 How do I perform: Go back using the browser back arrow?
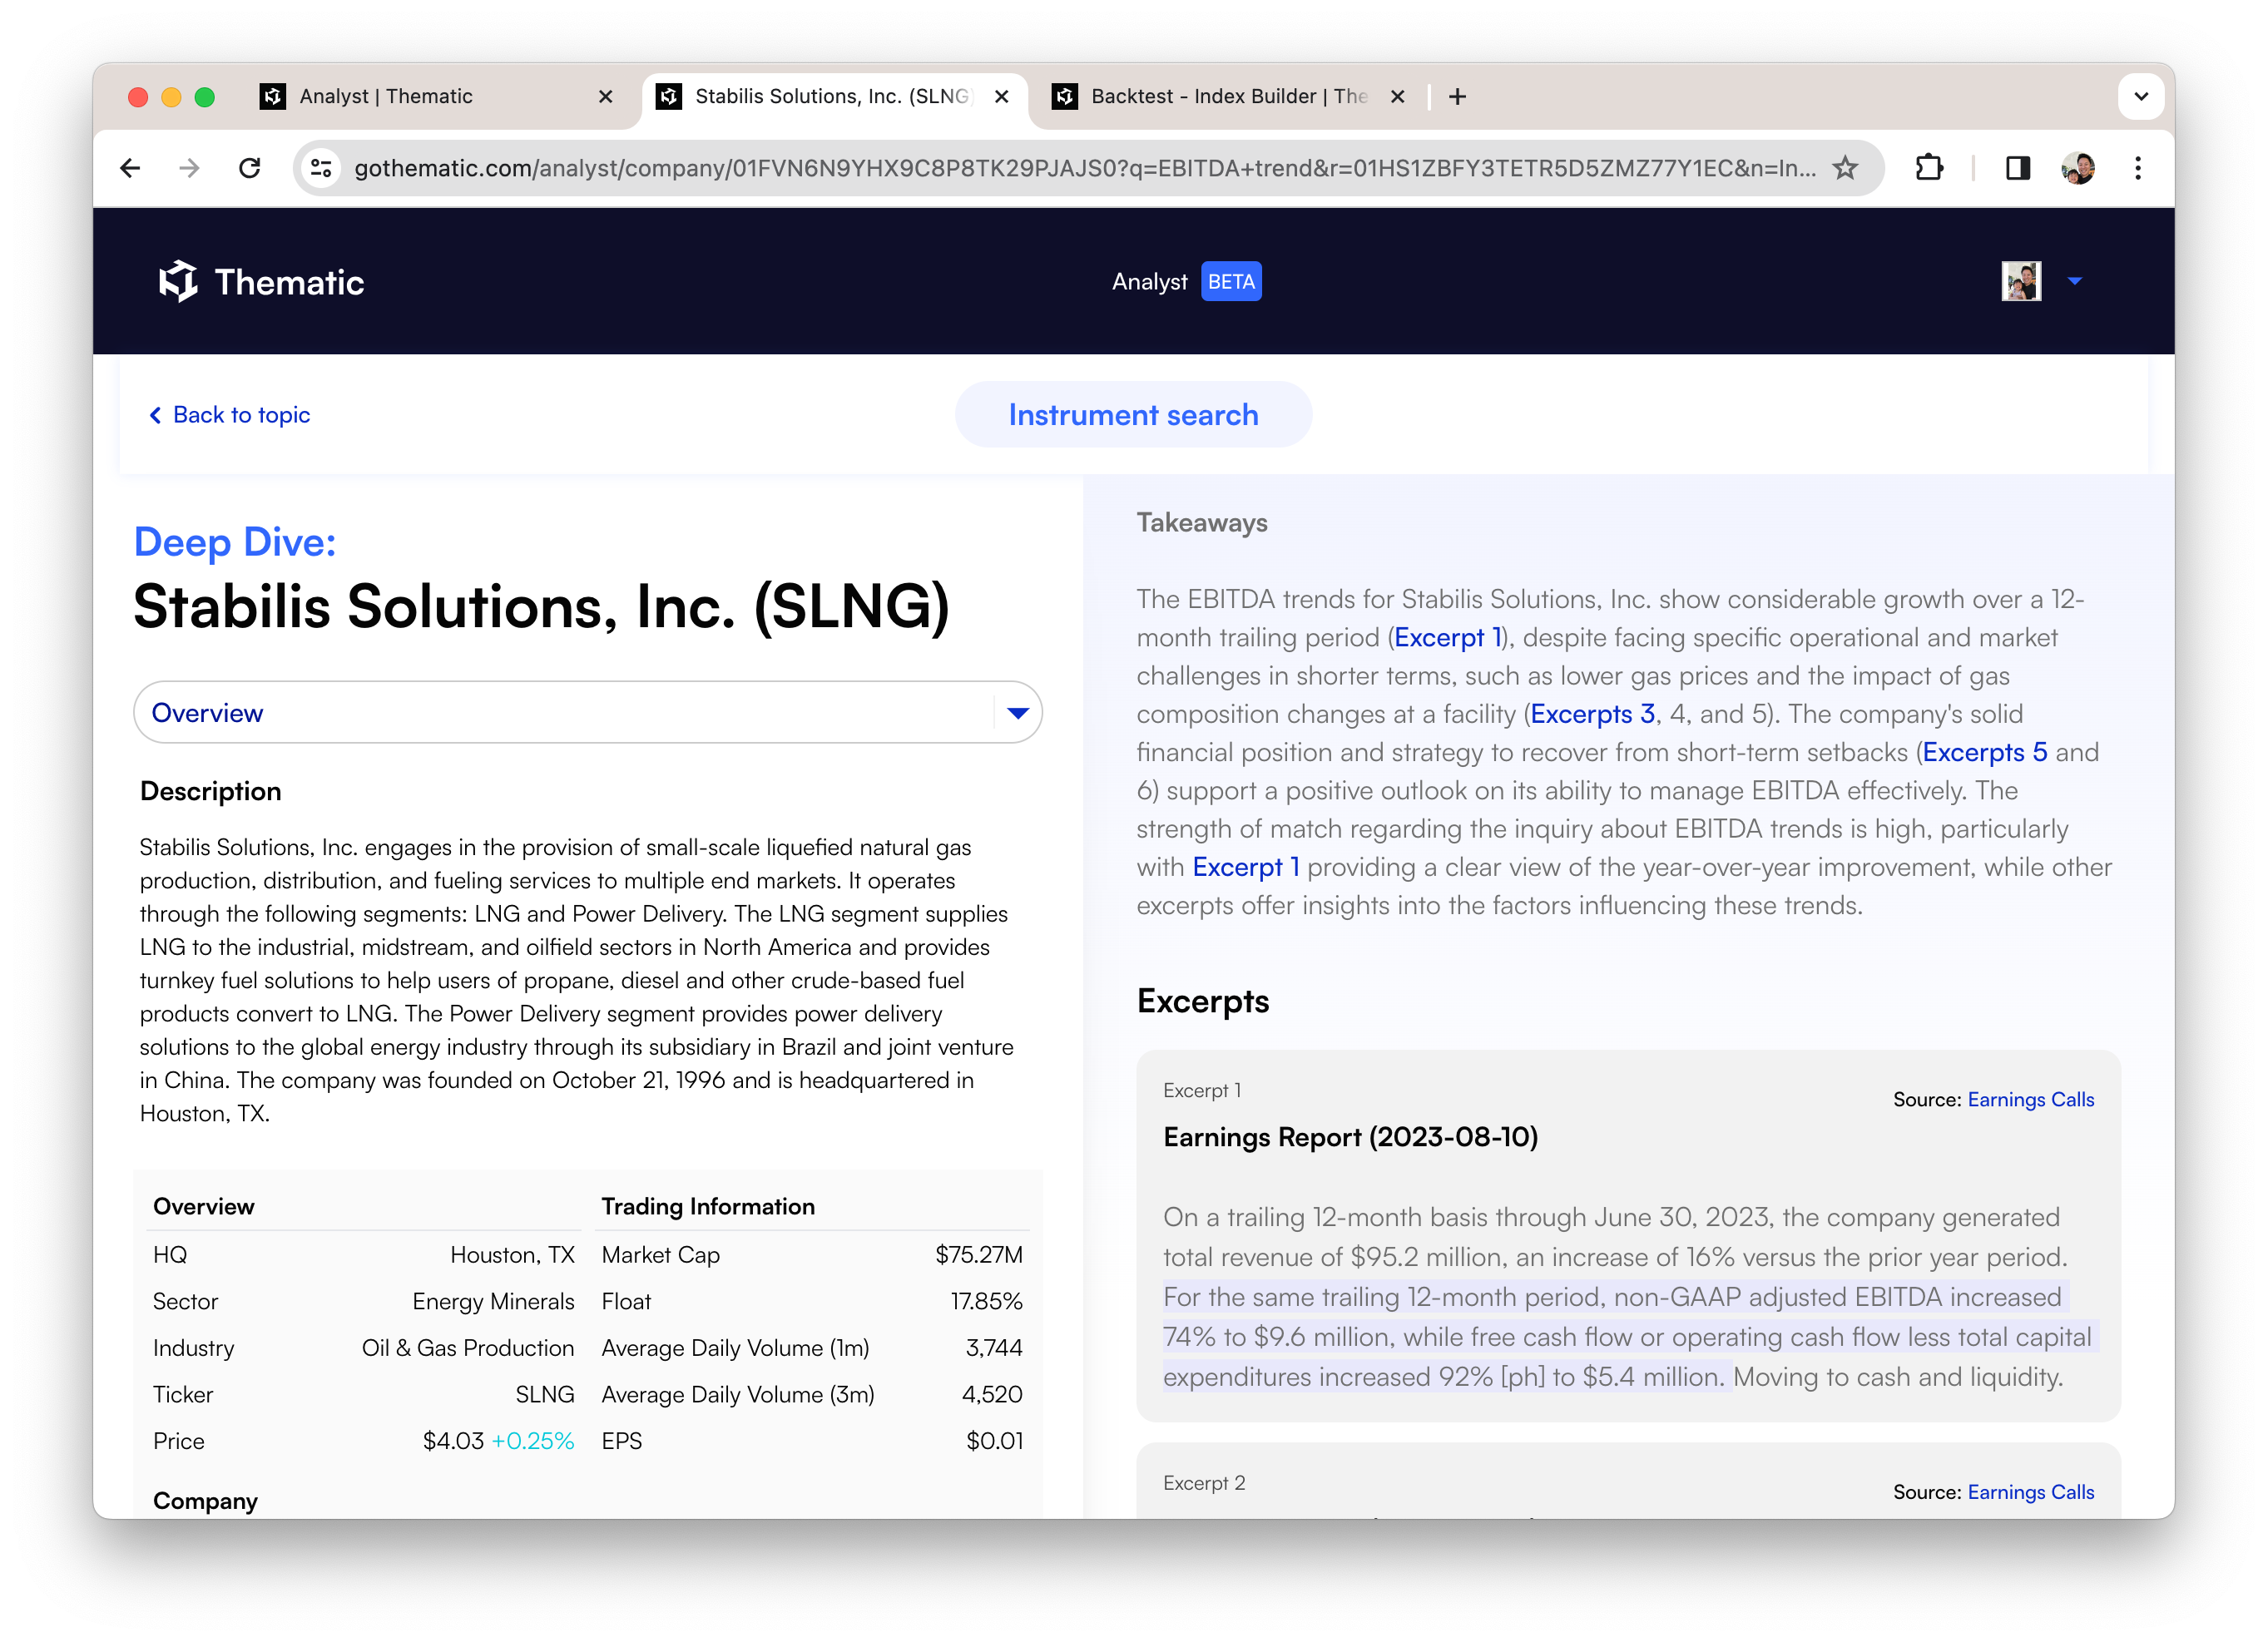(x=130, y=168)
